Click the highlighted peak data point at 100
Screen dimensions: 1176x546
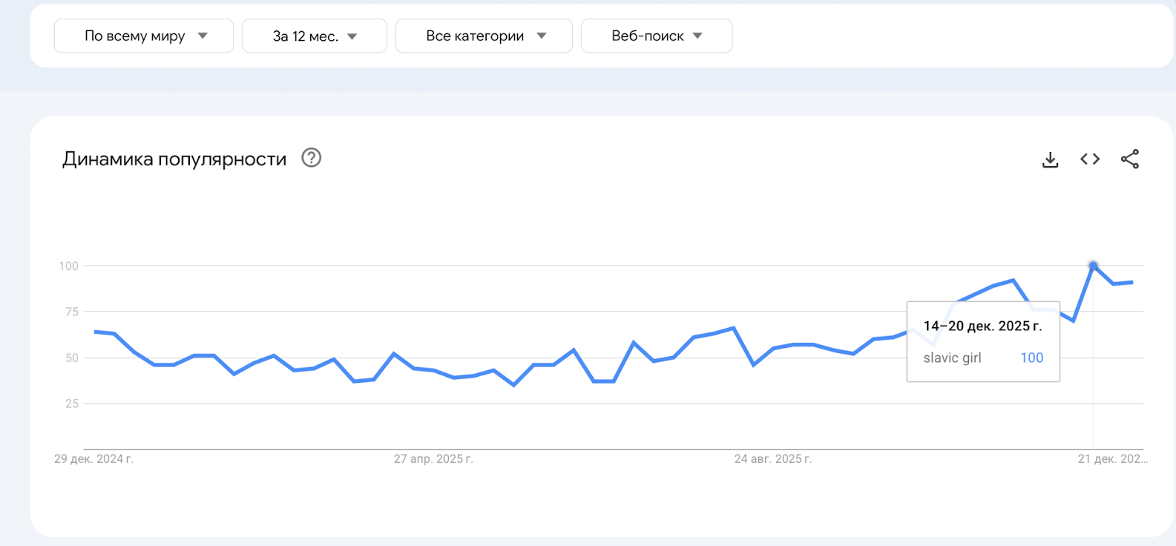coord(1093,266)
